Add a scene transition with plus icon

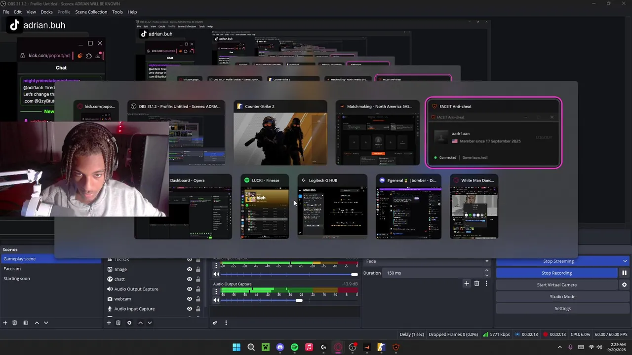(467, 284)
